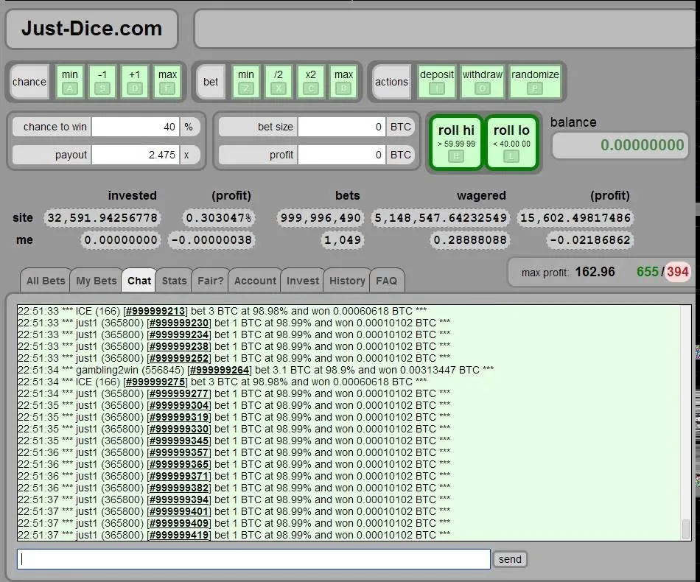Set bet to min
Screen dimensions: 700x582
pyautogui.click(x=246, y=81)
